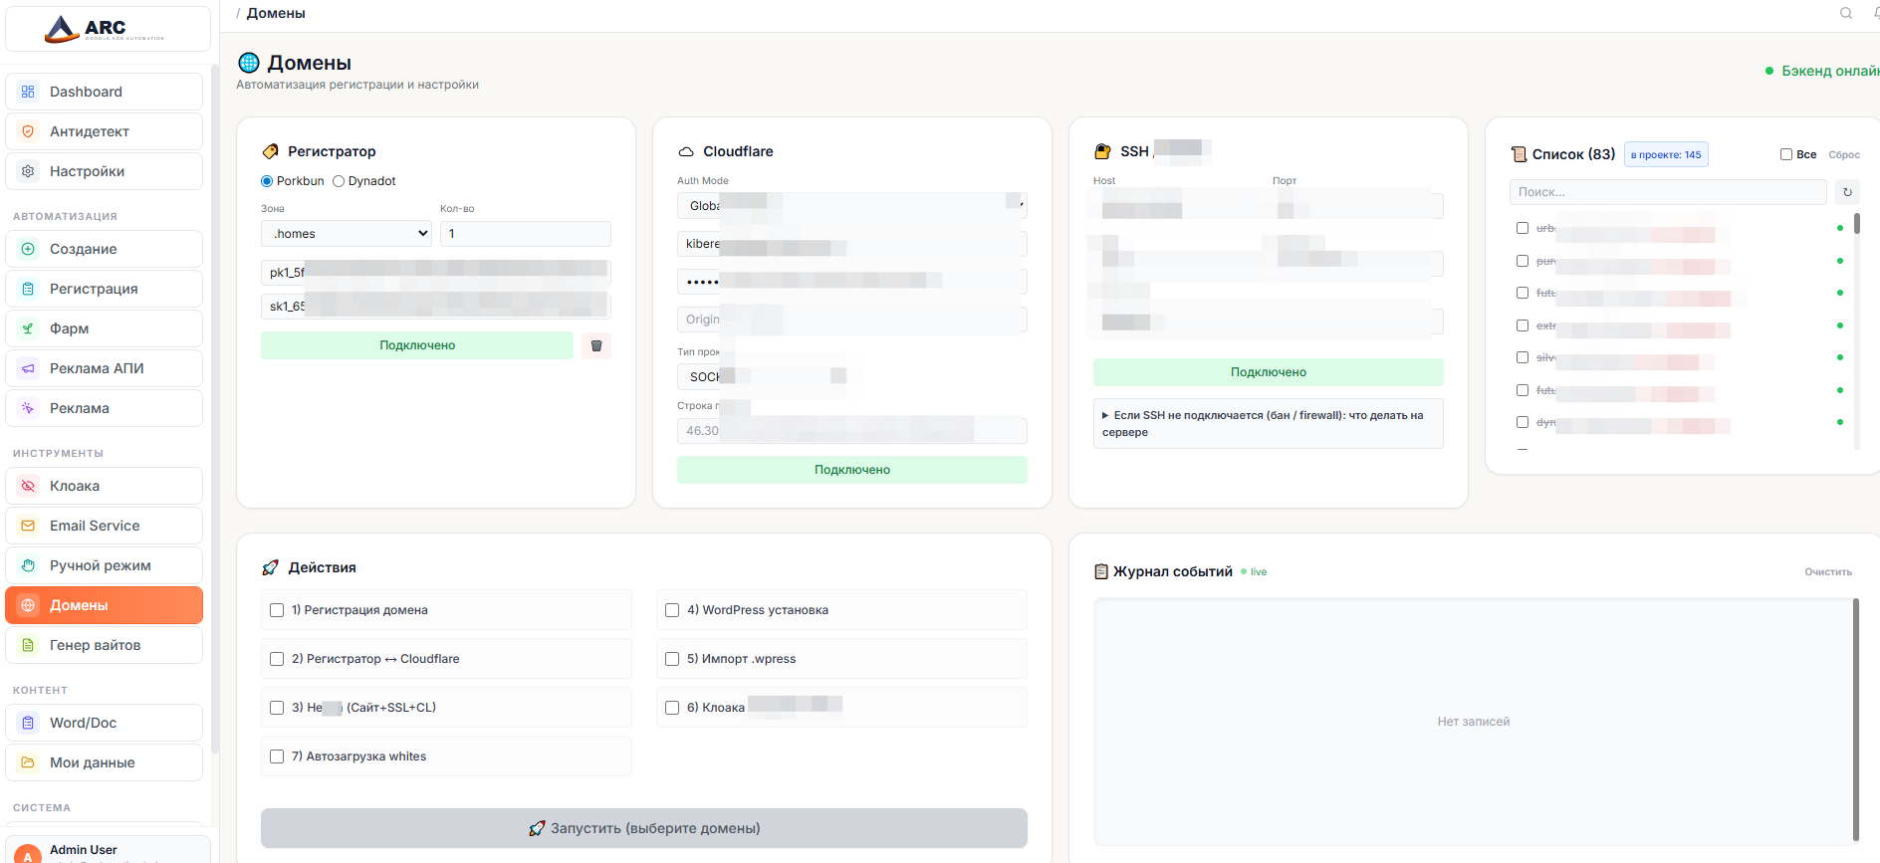
Task: Select the Dynadot registrar radio button
Action: [x=339, y=181]
